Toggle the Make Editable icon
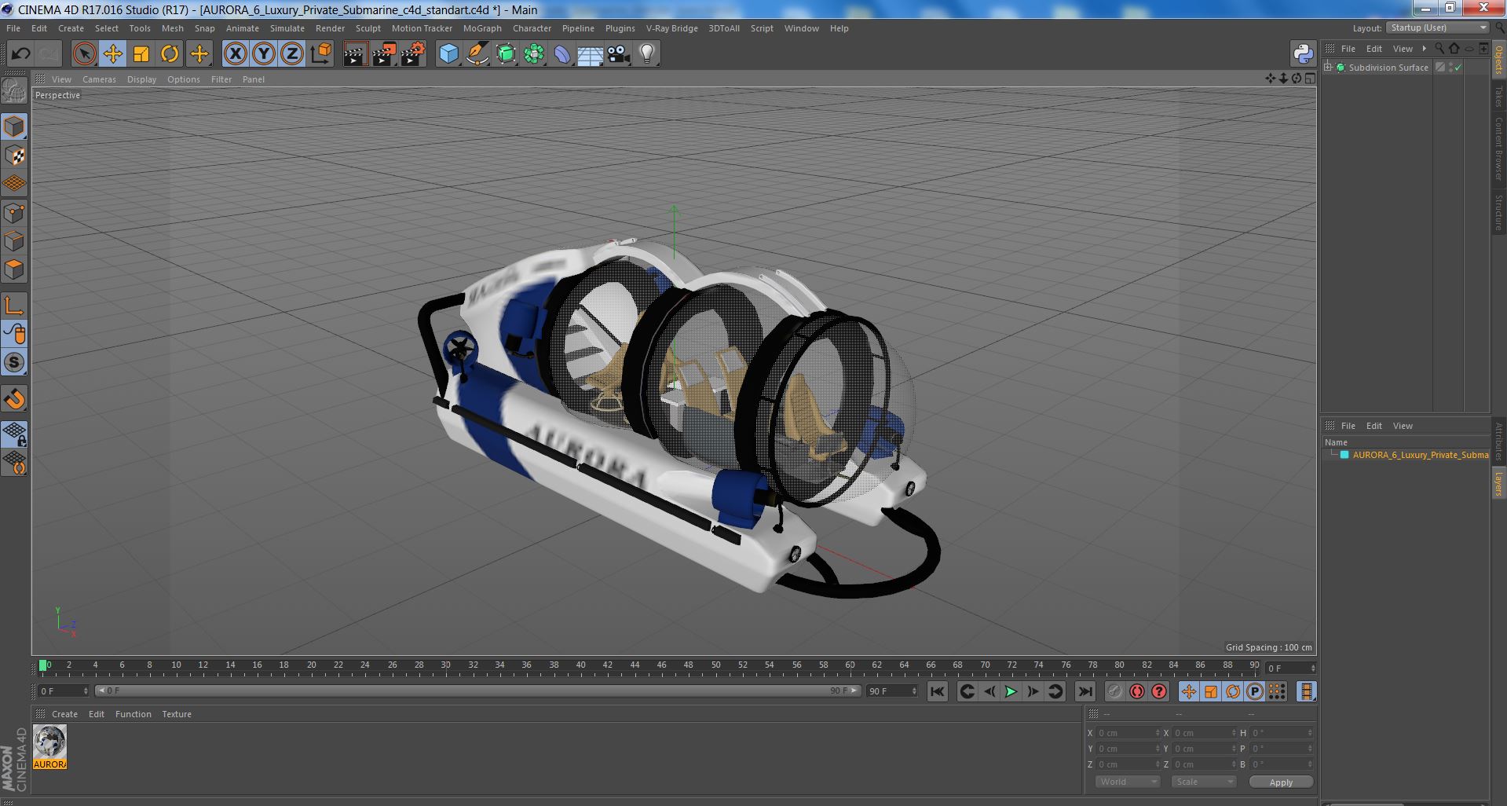 14,91
